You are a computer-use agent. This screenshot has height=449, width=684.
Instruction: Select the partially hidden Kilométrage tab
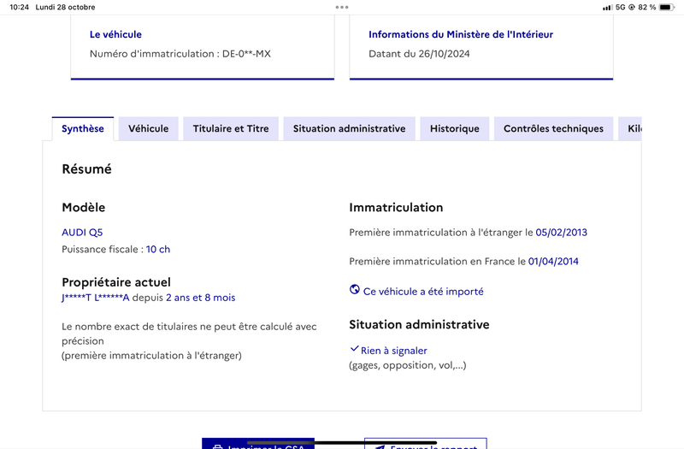pos(630,129)
